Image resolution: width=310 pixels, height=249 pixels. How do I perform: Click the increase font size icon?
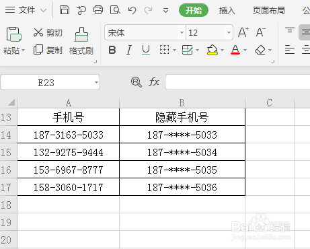[x=243, y=32]
